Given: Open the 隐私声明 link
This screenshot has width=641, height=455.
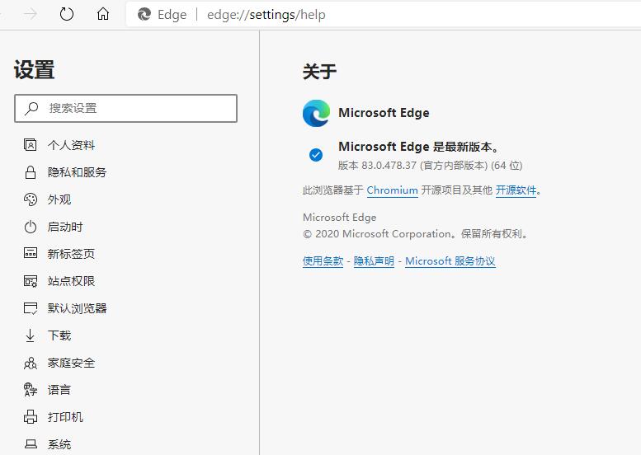Looking at the screenshot, I should click(x=374, y=261).
